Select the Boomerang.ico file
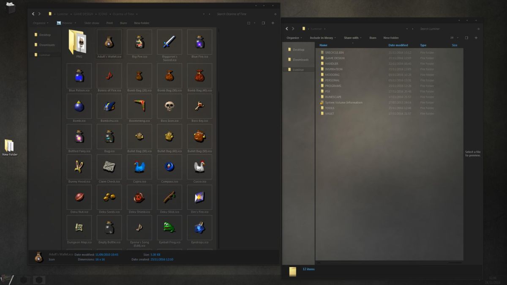The image size is (507, 285). [139, 108]
